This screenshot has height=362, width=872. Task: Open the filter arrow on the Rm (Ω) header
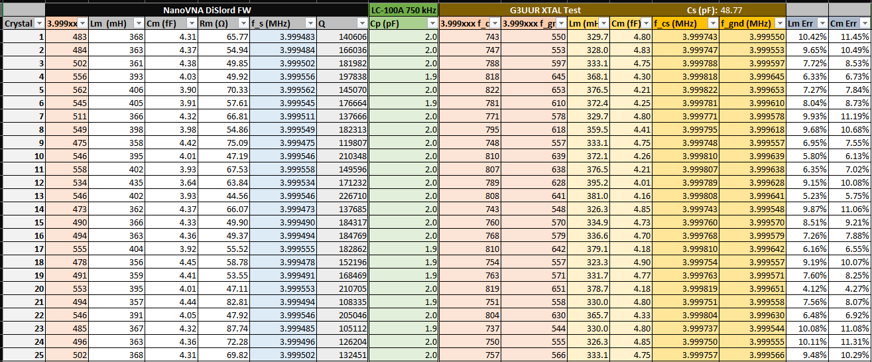(243, 24)
